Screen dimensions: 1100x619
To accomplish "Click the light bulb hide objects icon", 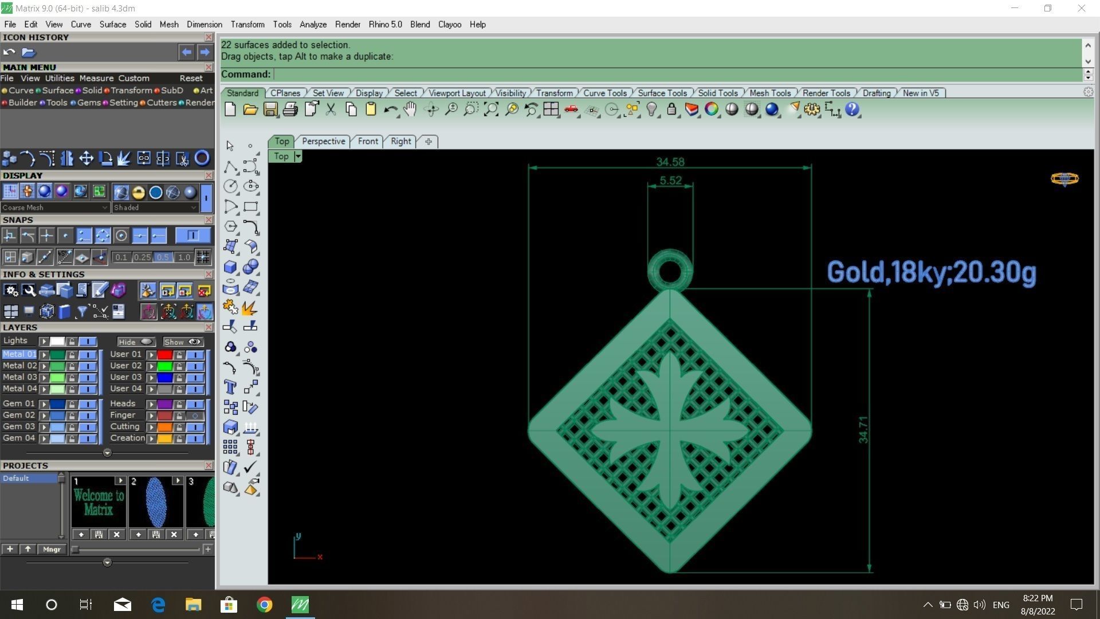I will [651, 109].
